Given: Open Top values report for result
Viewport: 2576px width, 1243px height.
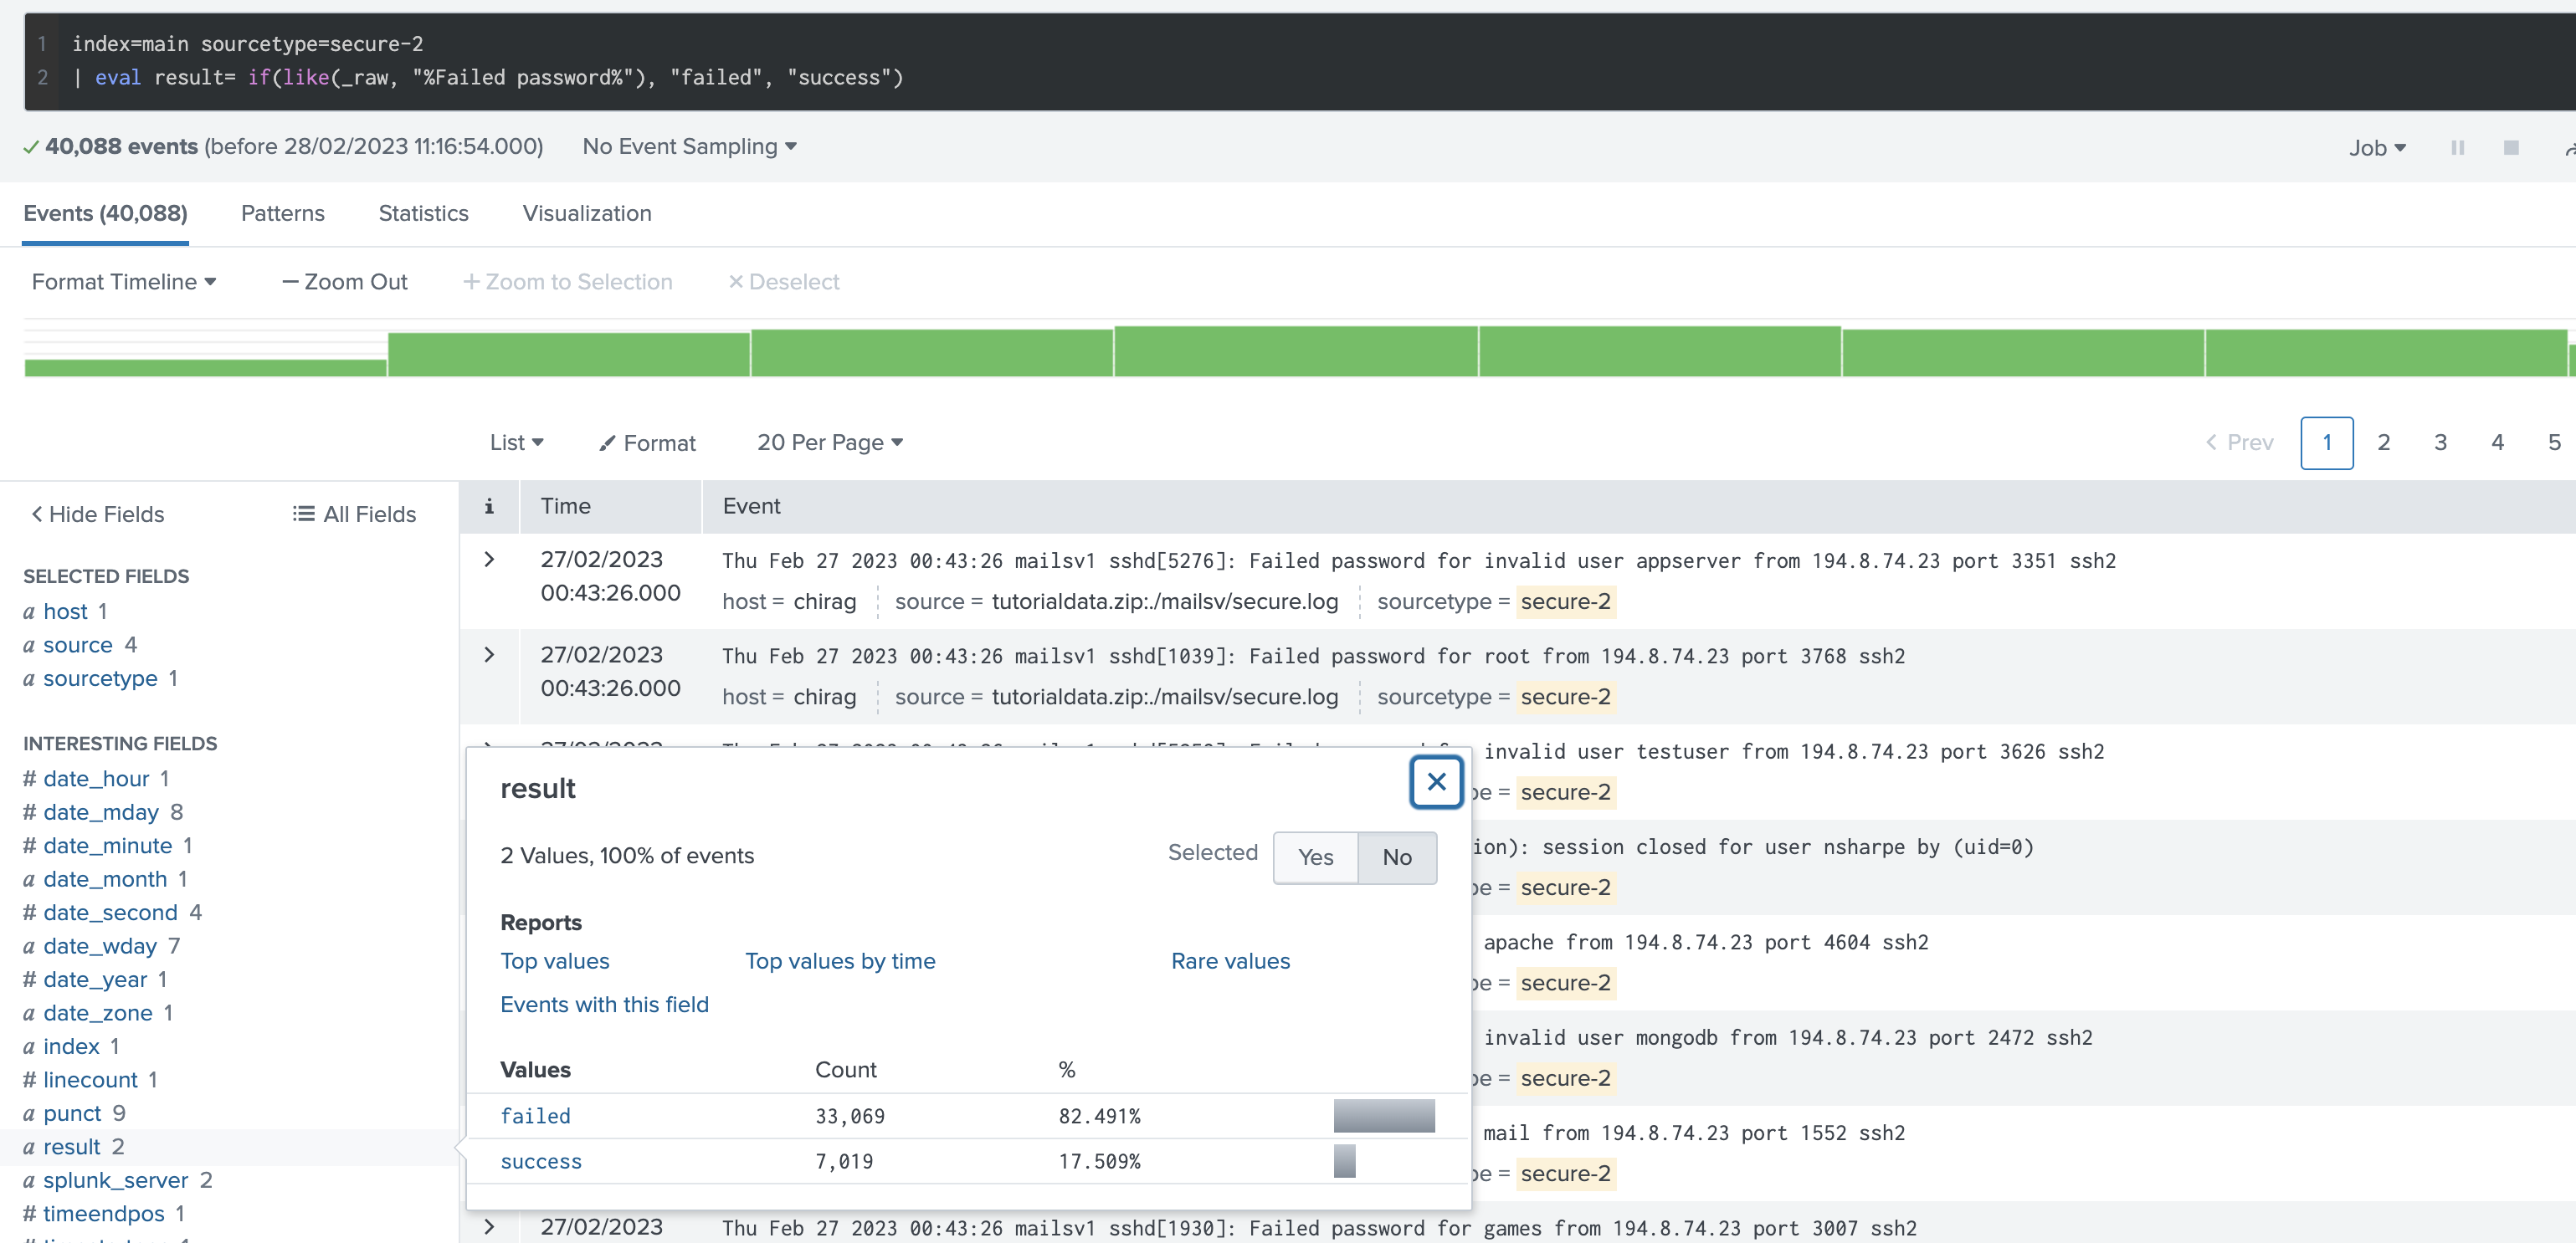Looking at the screenshot, I should [x=554, y=960].
